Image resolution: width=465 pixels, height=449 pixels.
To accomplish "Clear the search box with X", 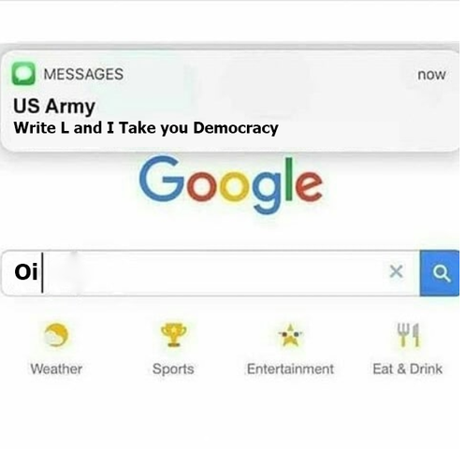I will [396, 271].
